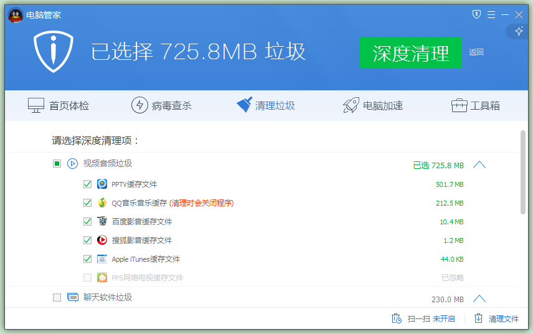The image size is (533, 334).
Task: Click the scan schedule icon beside 扫一扫
Action: [x=397, y=318]
